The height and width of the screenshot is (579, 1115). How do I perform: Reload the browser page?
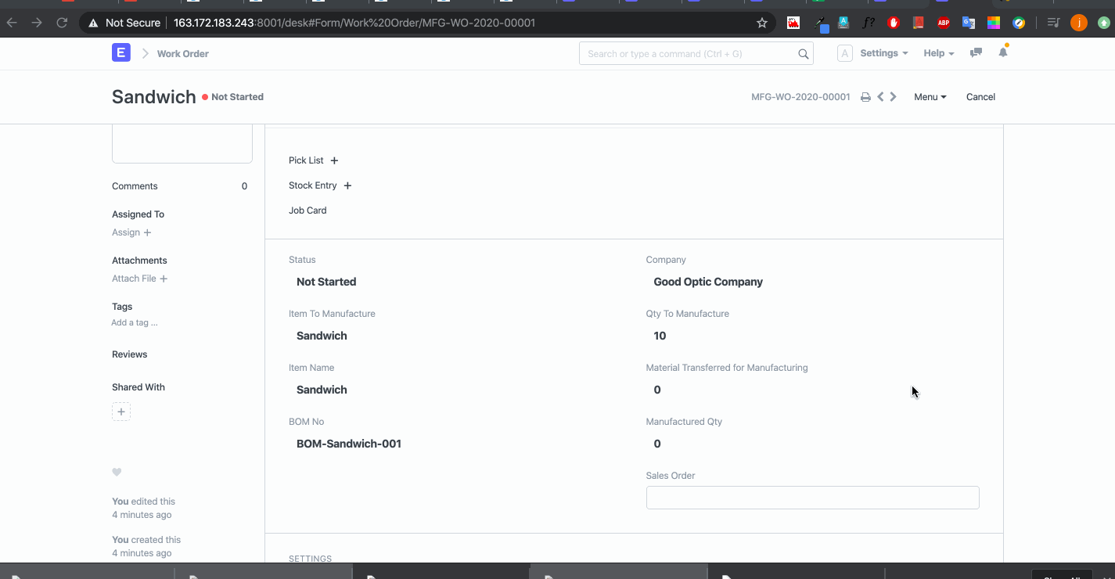(x=62, y=23)
